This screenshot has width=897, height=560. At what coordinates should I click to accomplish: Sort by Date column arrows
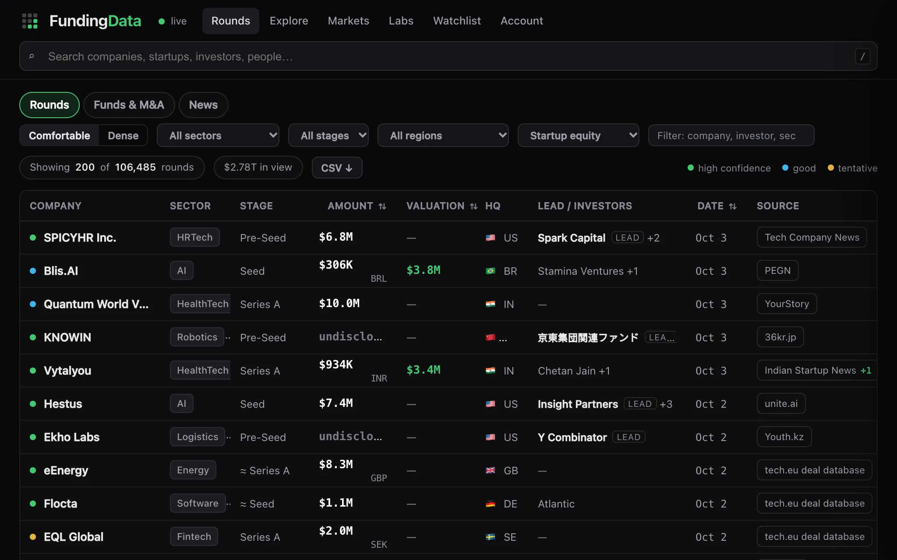733,206
